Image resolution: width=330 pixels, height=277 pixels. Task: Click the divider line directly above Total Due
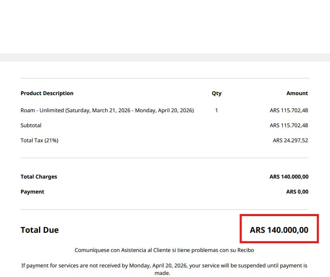tap(164, 209)
